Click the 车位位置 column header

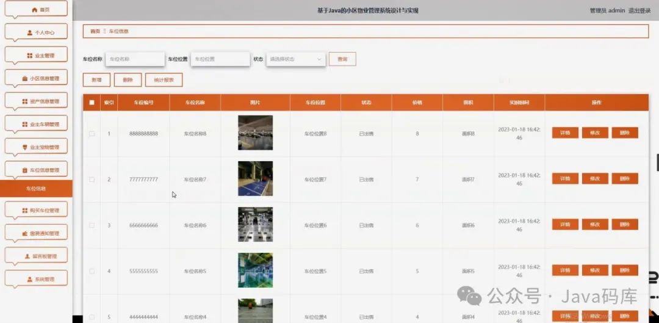point(315,103)
